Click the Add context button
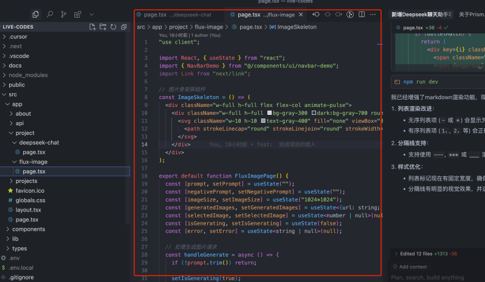 coord(410,267)
